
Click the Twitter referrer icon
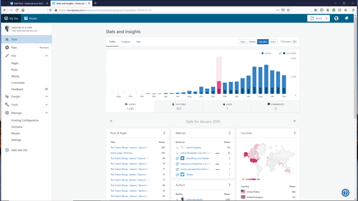182,175
